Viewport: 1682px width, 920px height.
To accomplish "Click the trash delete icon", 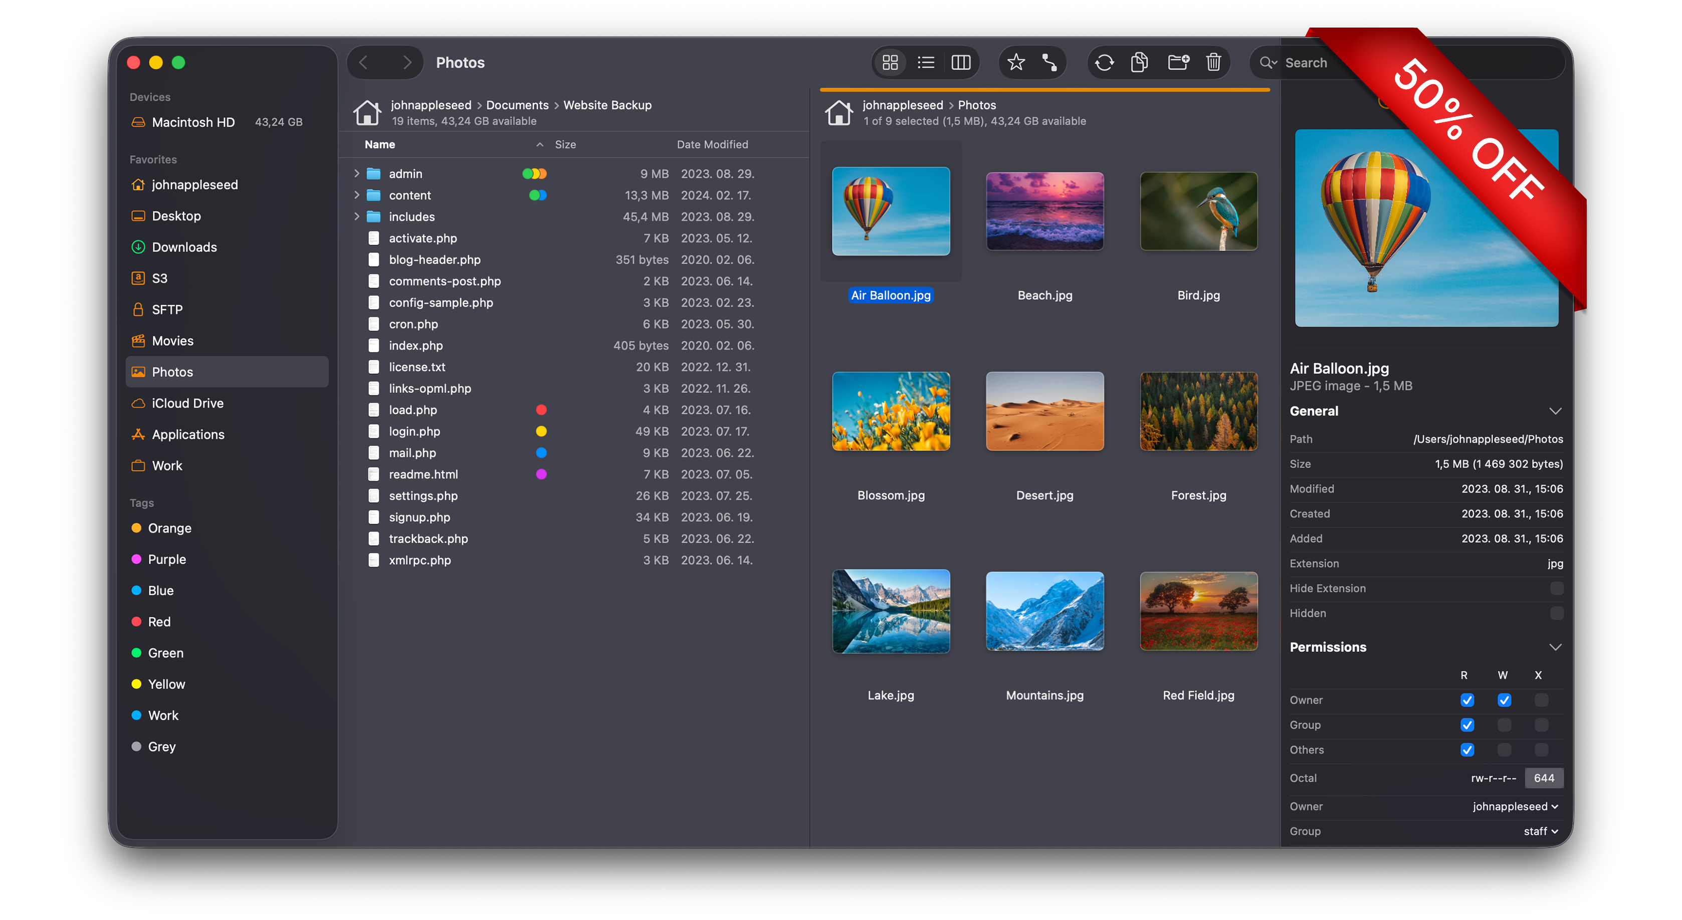I will tap(1213, 63).
